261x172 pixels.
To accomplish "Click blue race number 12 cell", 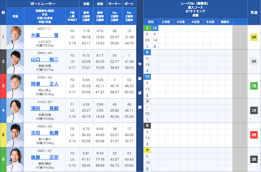I will 155,28.
